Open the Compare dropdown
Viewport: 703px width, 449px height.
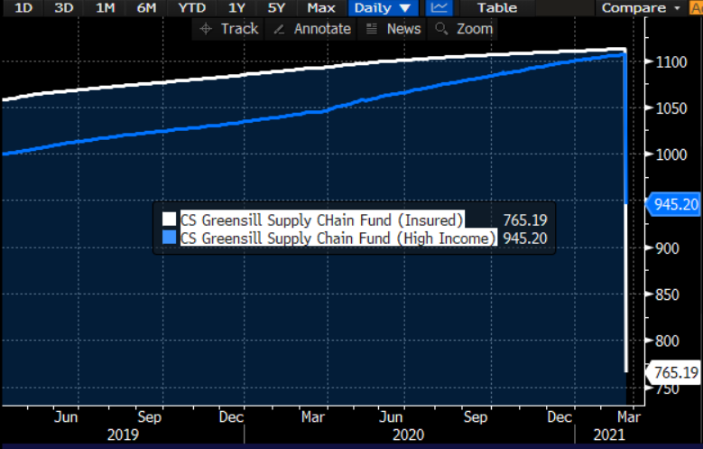click(x=640, y=7)
